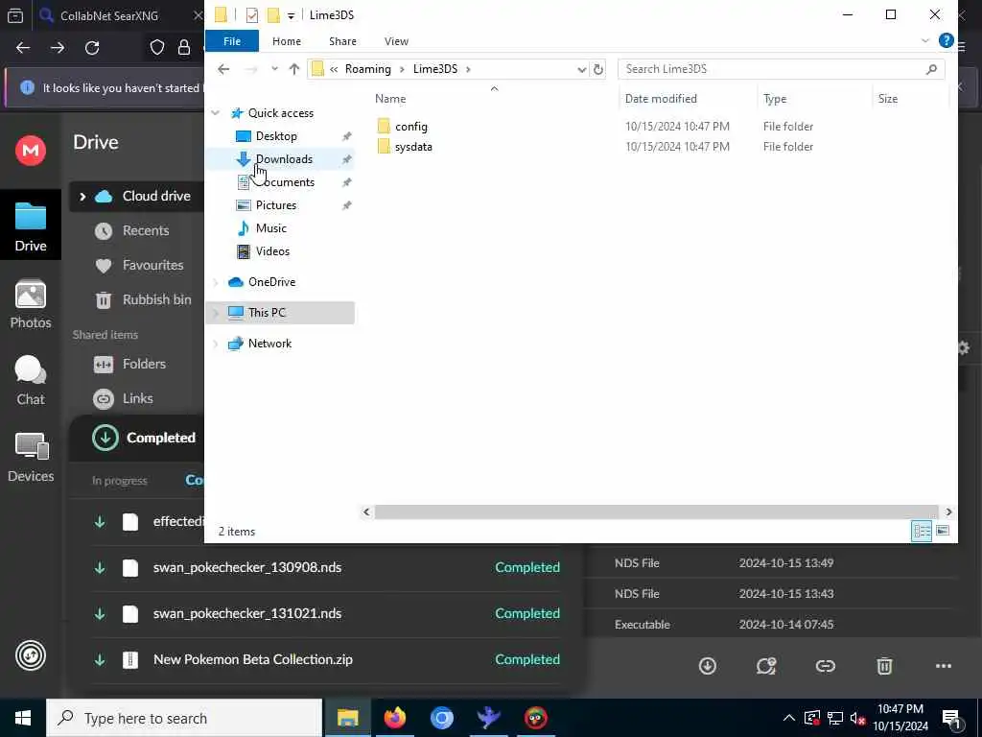Expand the Network tree node
Screen dimensions: 982x737
(216, 344)
